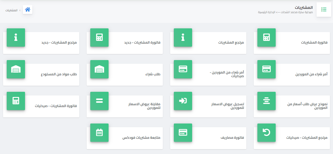Open the طلب مواد من المستودع card label
Viewport: 333px width, 154px height.
click(x=59, y=74)
